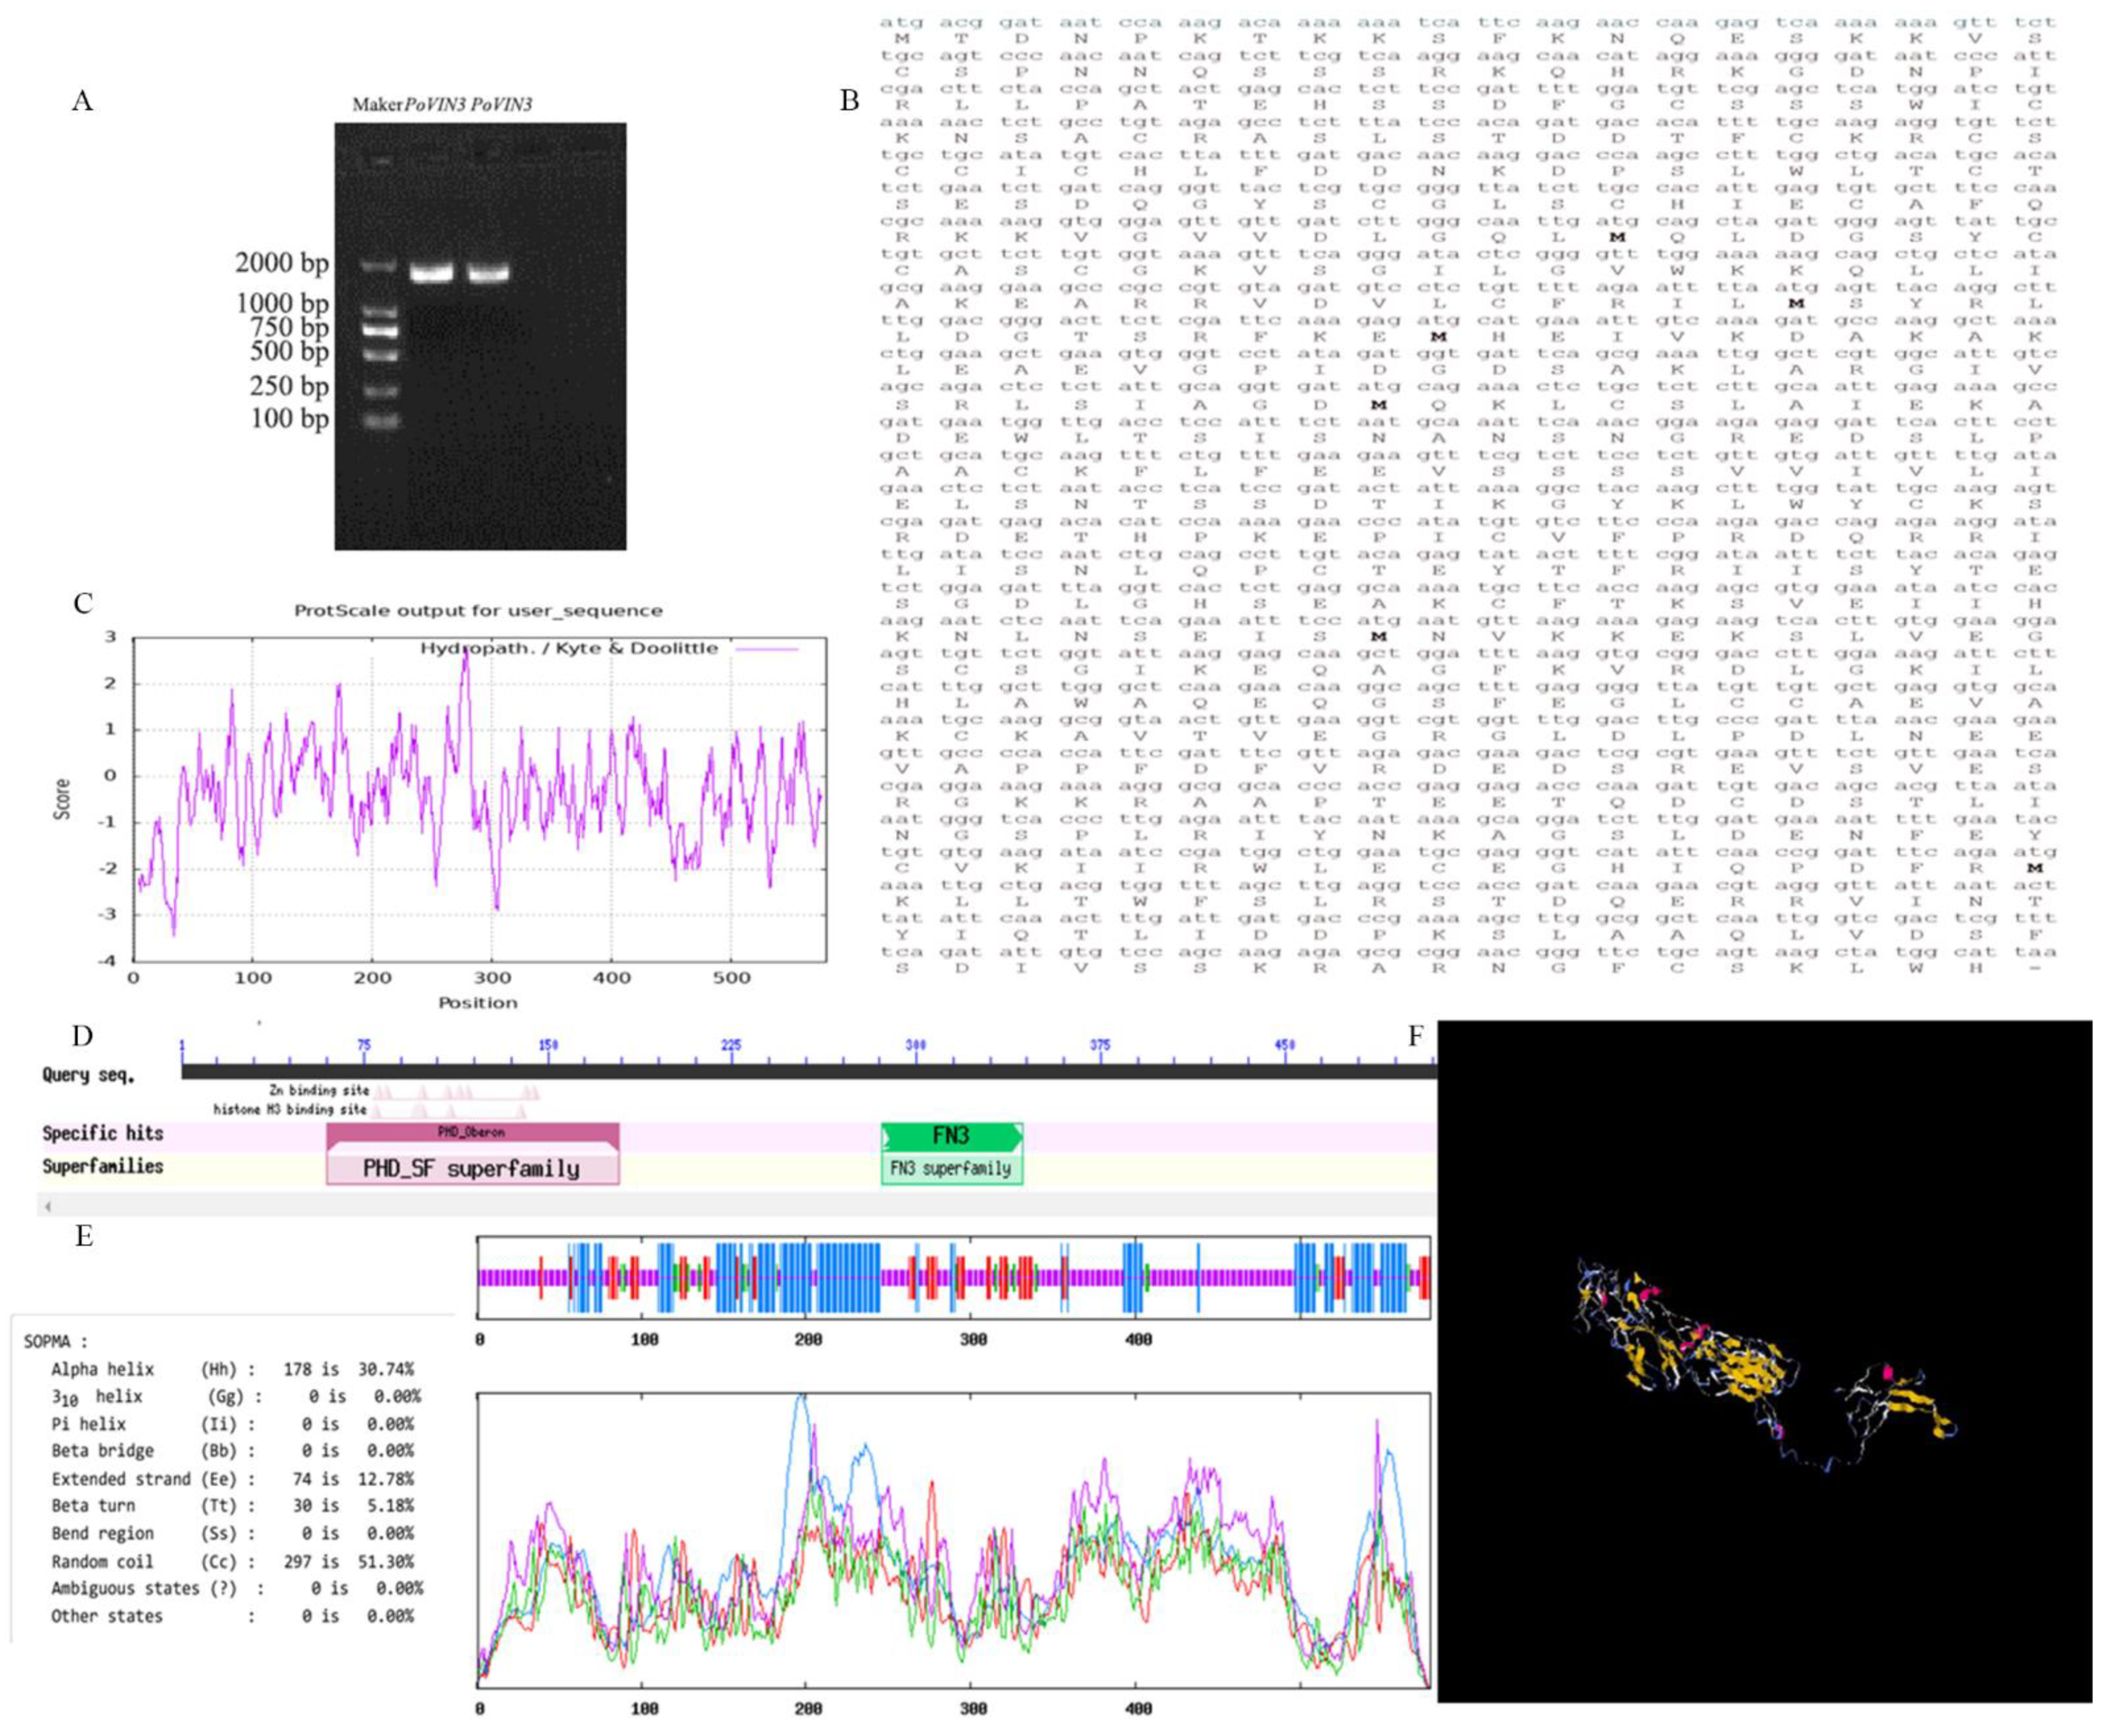Select the Specific hits row label

coord(102,1133)
